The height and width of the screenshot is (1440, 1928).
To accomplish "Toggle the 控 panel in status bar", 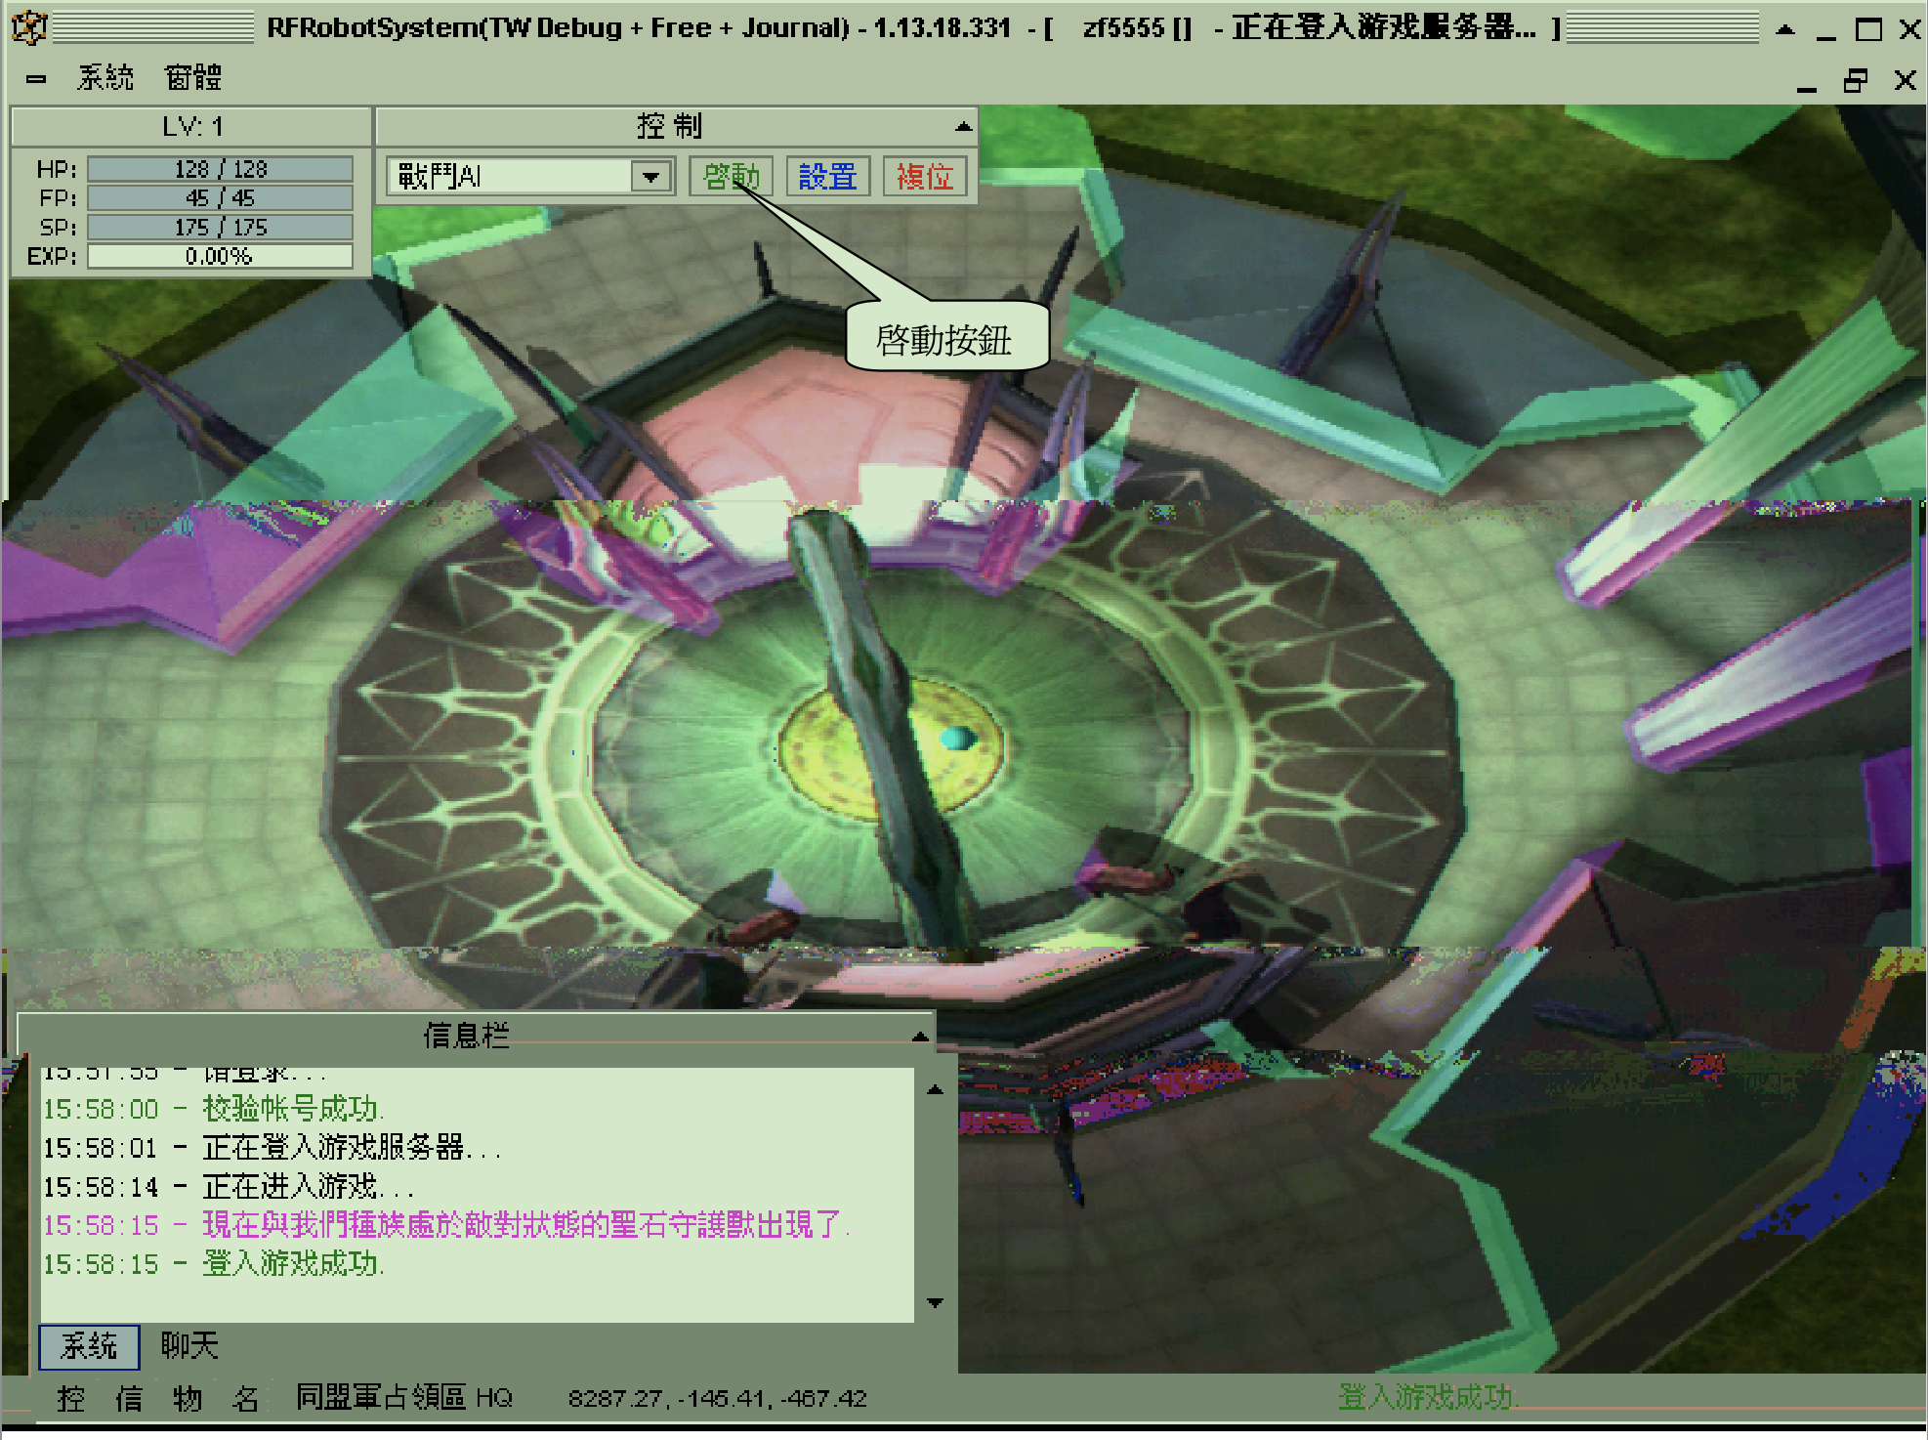I will pos(70,1398).
